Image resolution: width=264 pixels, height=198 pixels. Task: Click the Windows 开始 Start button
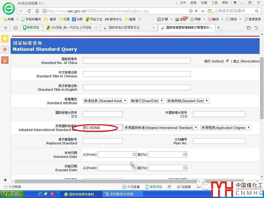tap(12, 194)
